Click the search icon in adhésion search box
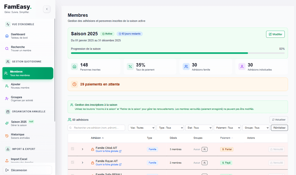 pos(70,128)
